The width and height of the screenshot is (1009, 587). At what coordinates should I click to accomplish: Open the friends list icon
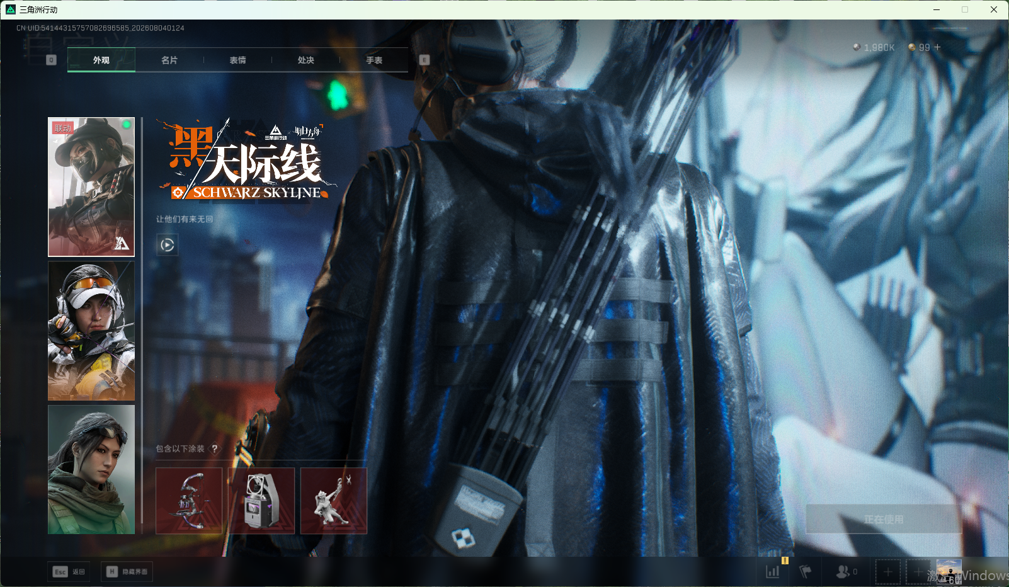pos(843,571)
